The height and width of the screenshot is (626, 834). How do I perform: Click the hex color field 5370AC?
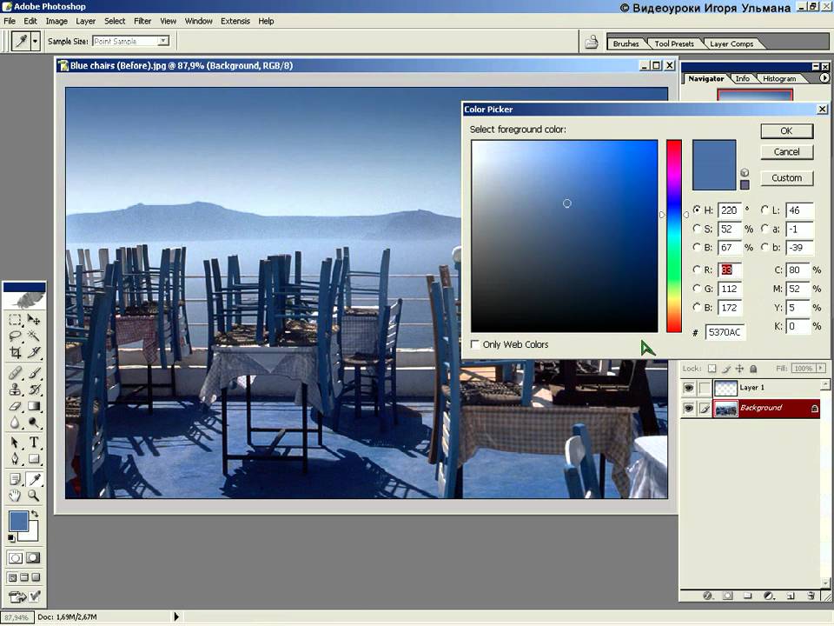(725, 332)
